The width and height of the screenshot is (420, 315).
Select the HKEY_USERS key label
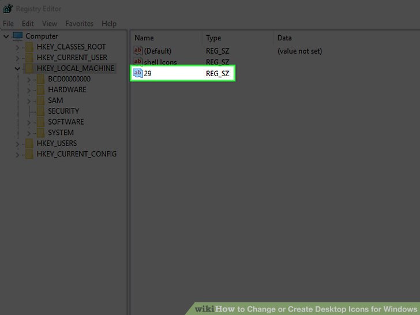click(57, 143)
